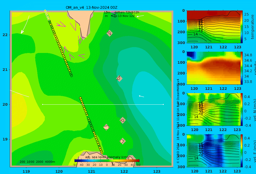Click latitude label 22 on main map
Screen dimensions: 256x174
click(x=5, y=35)
